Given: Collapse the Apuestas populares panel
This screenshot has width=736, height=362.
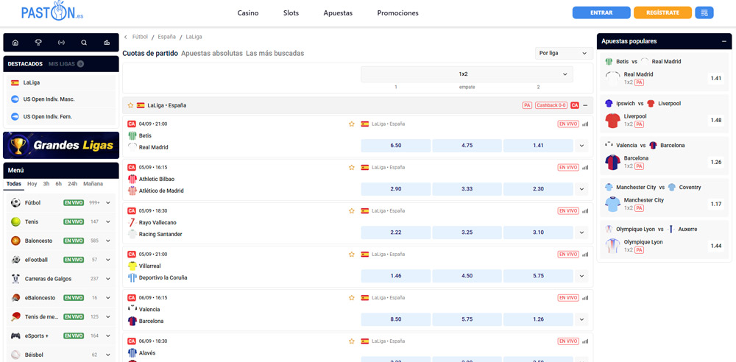Looking at the screenshot, I should point(723,41).
